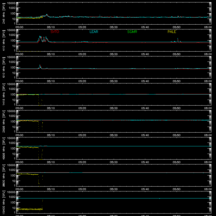Click 05:40 tick under the 245 MHz plot
This screenshot has width=216, height=216.
[145, 27]
